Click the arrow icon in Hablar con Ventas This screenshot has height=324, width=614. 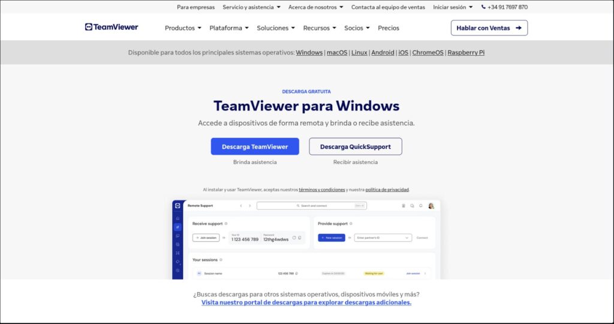[x=519, y=28]
